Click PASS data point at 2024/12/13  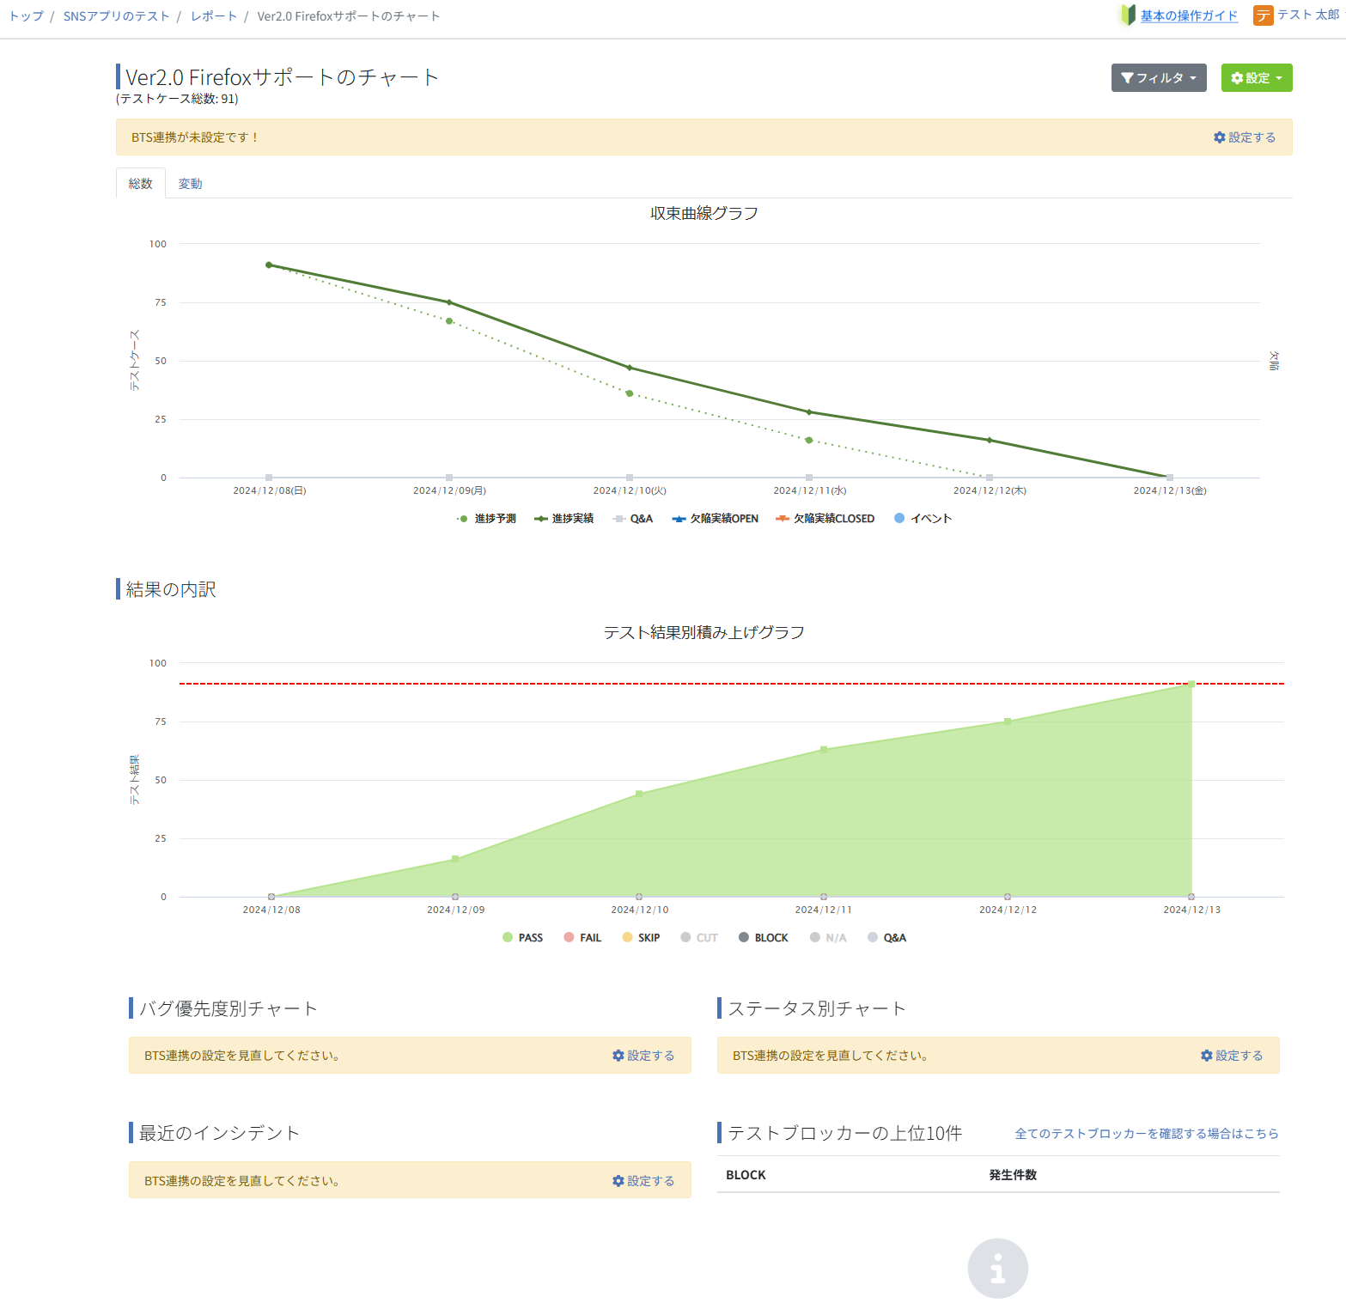tap(1191, 685)
